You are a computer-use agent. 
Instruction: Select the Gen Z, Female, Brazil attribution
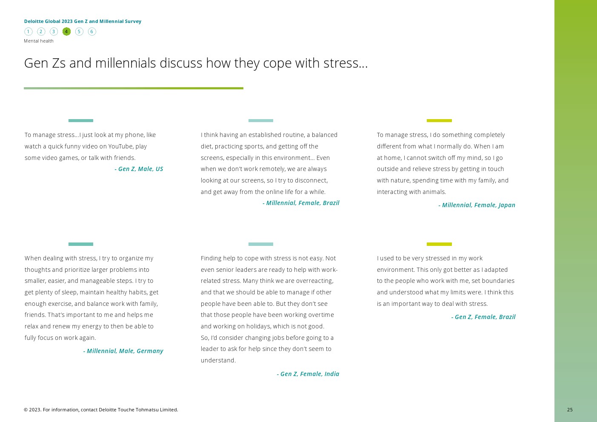pos(483,317)
